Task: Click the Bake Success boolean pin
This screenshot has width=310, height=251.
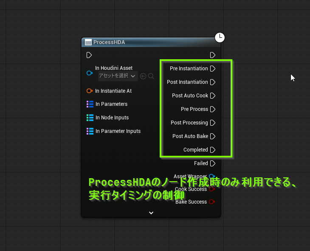Action: [212, 202]
